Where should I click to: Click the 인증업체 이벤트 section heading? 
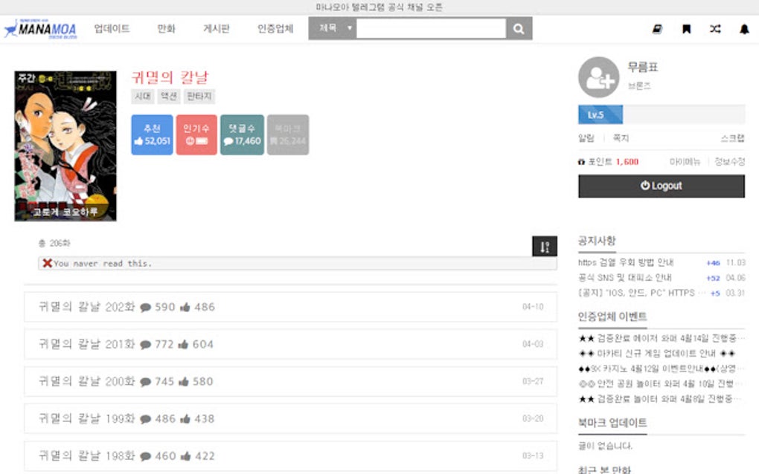612,316
